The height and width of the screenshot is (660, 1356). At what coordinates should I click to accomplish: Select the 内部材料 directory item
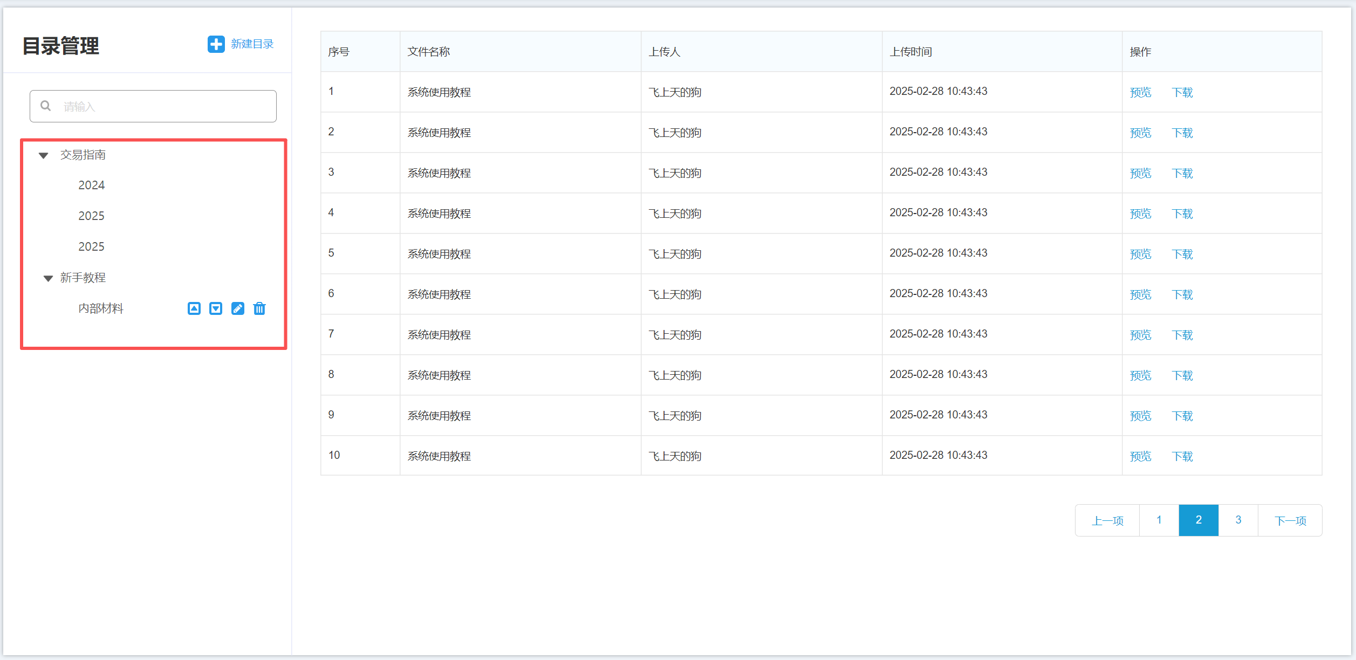click(x=101, y=308)
